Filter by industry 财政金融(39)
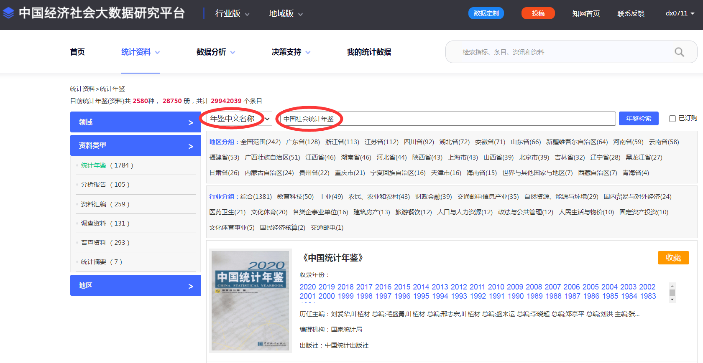This screenshot has height=363, width=703. click(x=433, y=197)
